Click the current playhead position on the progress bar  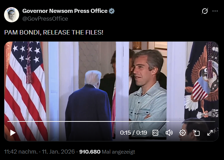(x=169, y=121)
